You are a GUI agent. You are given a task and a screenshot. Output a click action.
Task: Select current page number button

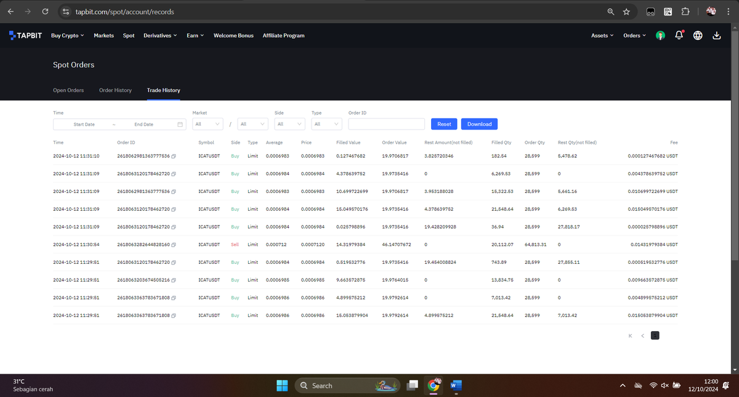(655, 335)
